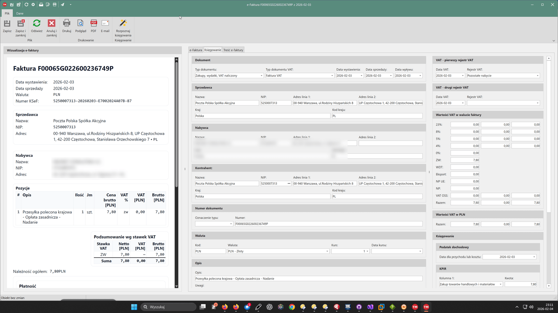Export invoice using the PDF icon
Viewport: 558px width, 313px height.
click(93, 24)
